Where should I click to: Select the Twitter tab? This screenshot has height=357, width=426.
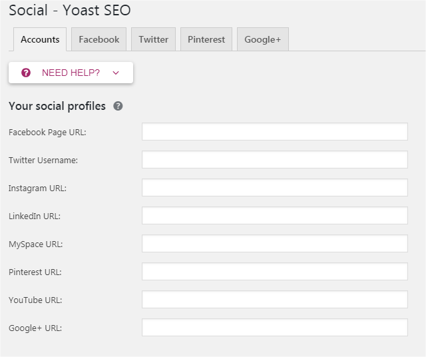pyautogui.click(x=154, y=39)
